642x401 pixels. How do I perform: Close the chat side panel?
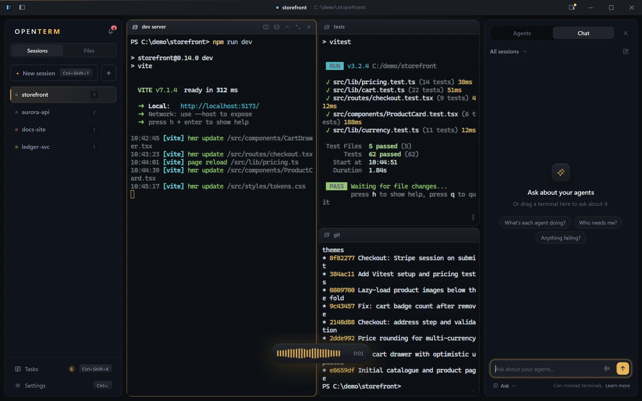click(x=626, y=33)
